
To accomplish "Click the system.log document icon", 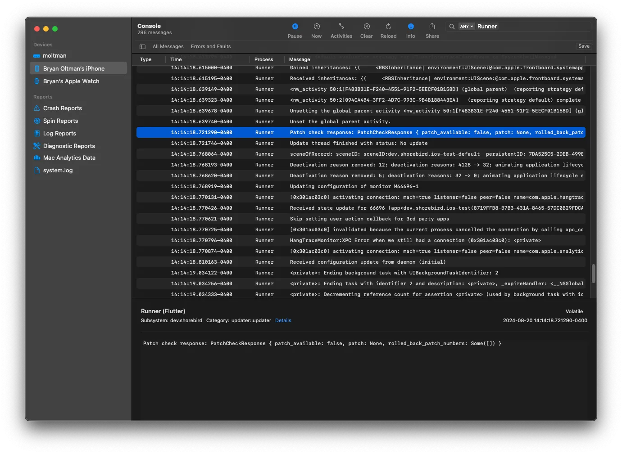I will click(x=37, y=170).
